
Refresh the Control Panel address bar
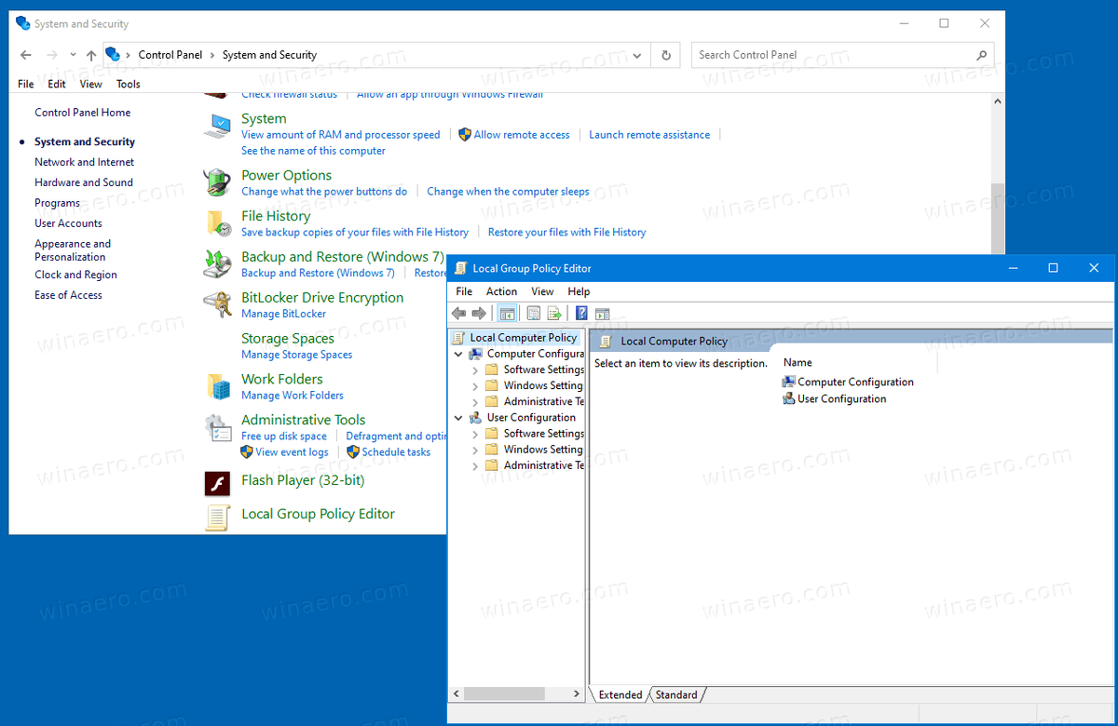click(666, 55)
